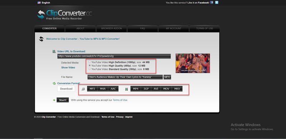Click the green refresh icon beside Conversion Format

pyautogui.click(x=54, y=83)
